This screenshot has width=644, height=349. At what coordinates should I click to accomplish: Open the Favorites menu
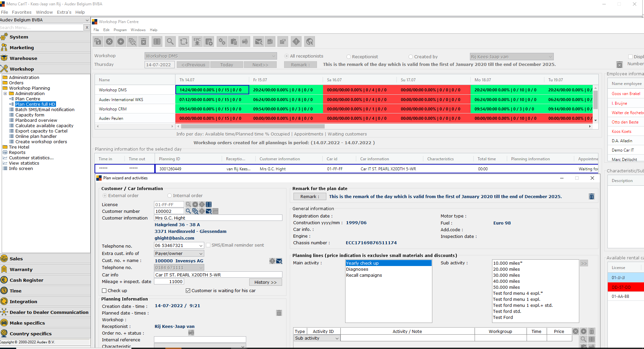click(x=22, y=12)
